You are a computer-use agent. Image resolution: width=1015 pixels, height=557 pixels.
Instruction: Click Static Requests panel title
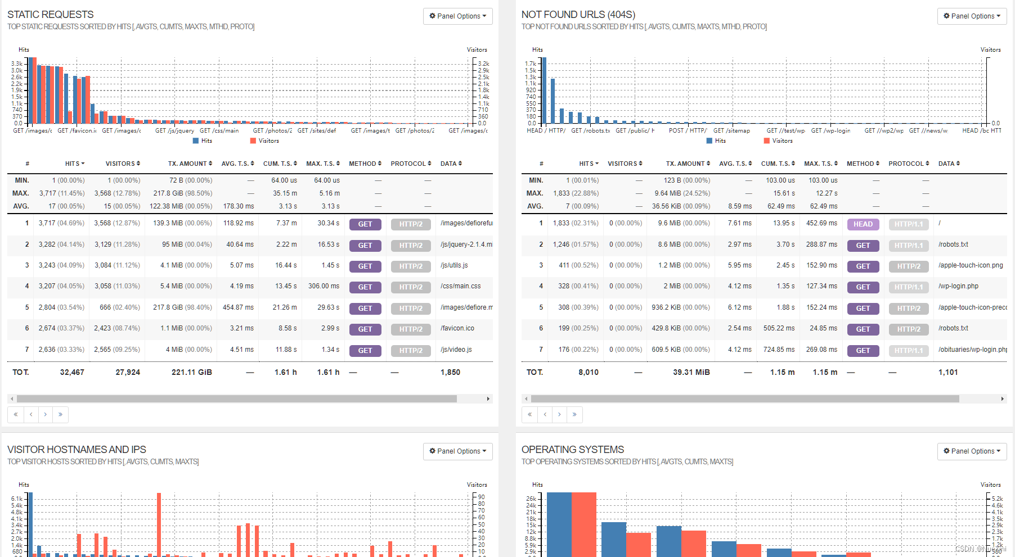51,15
